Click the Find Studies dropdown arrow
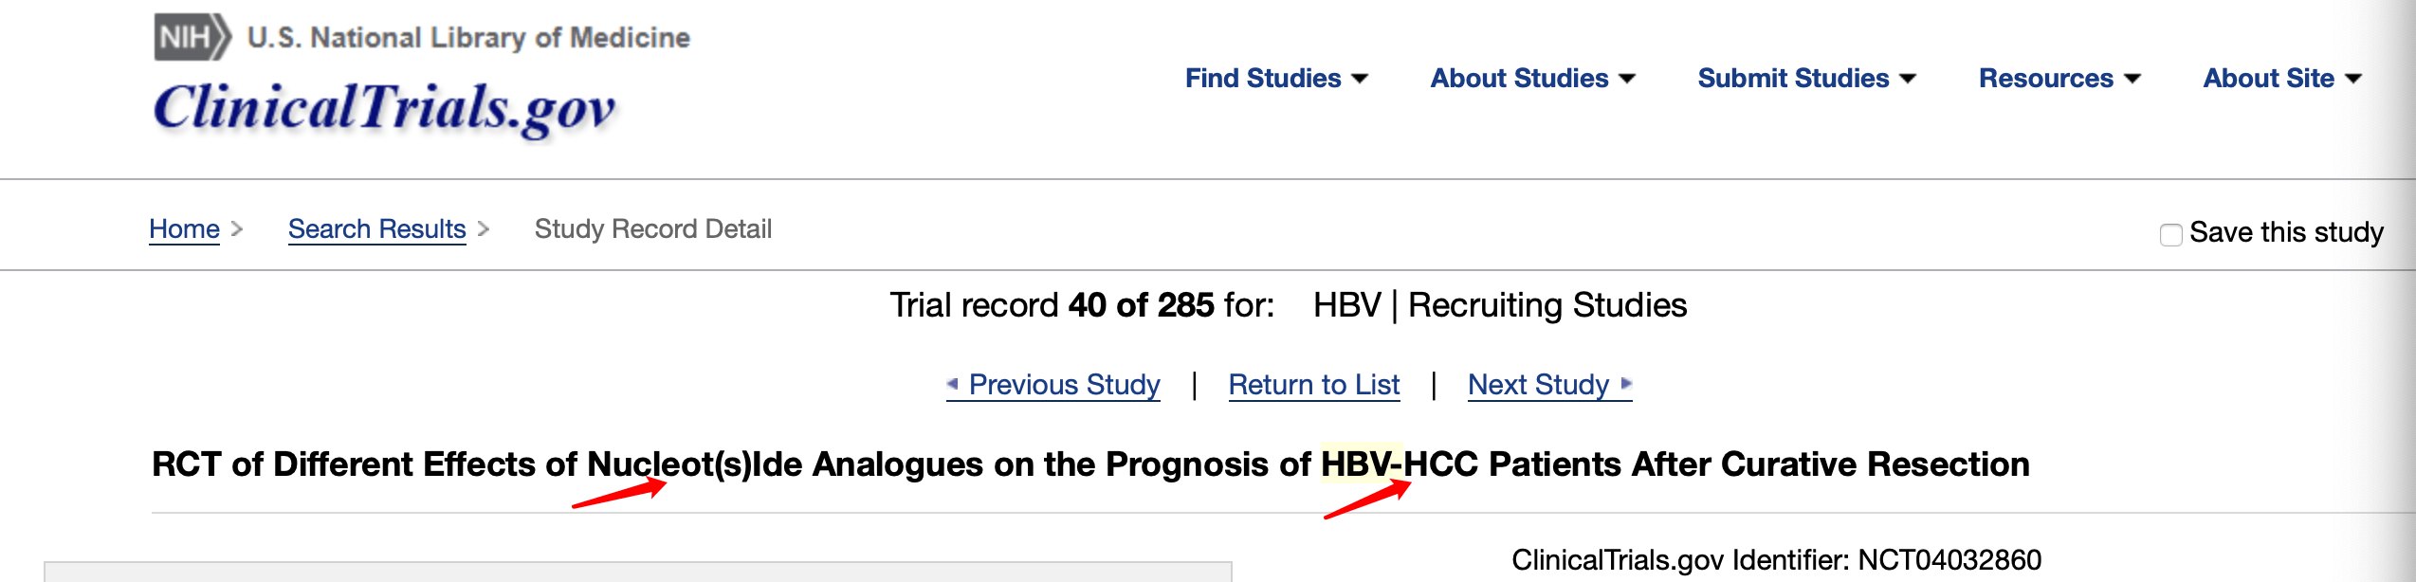 pos(1360,79)
